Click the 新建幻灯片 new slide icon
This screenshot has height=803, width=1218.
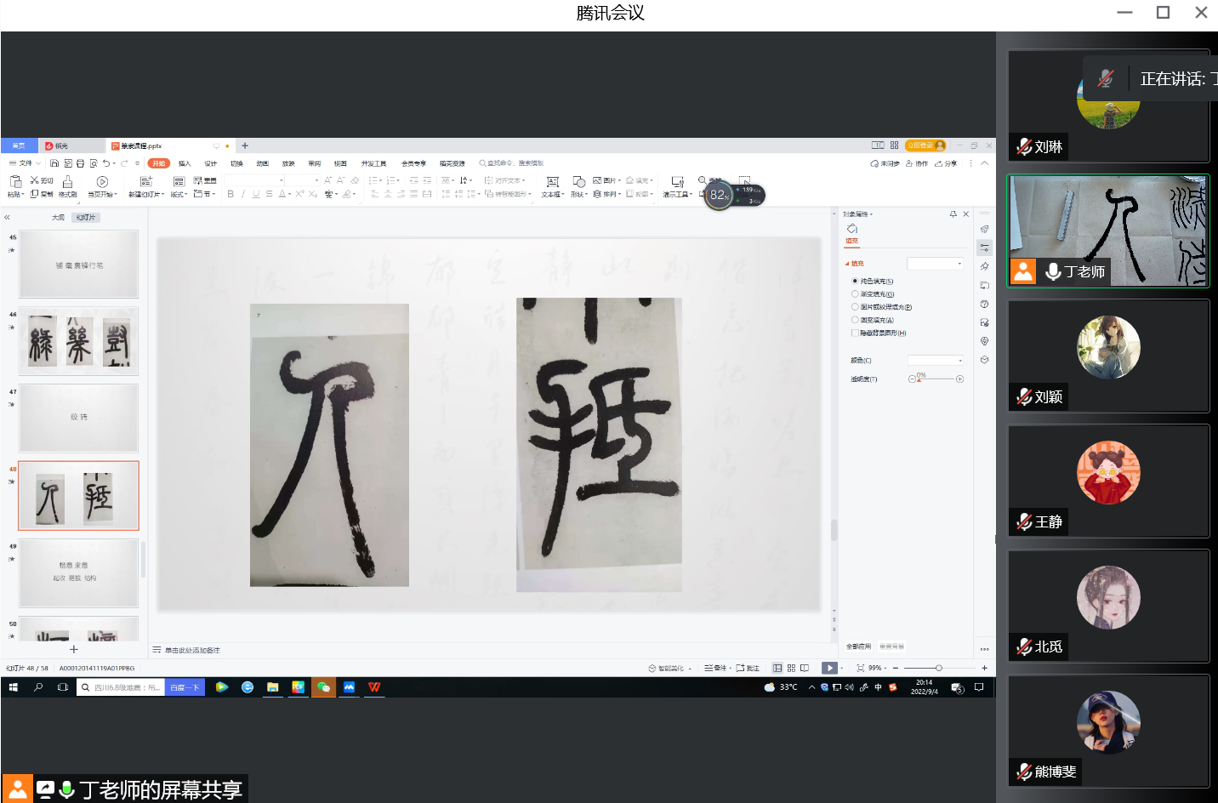145,182
